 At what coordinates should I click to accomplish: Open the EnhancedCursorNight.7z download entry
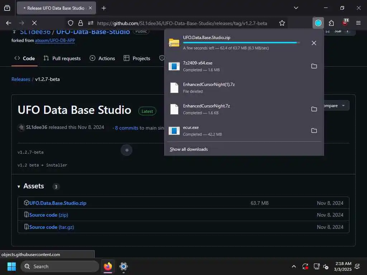[237, 109]
